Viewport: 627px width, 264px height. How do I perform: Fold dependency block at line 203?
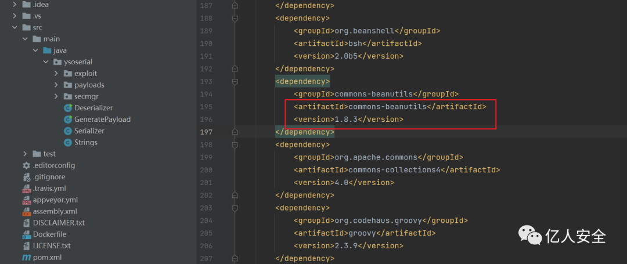click(x=235, y=208)
